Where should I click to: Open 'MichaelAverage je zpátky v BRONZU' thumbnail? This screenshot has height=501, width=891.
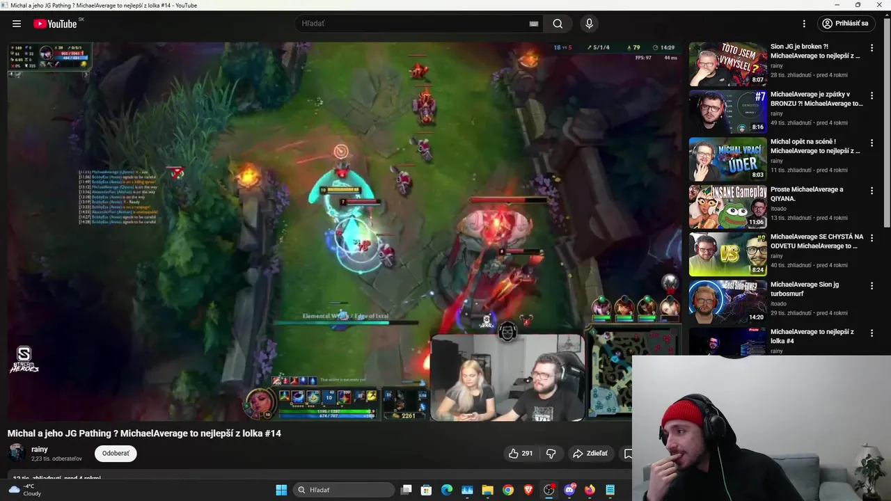(x=727, y=111)
